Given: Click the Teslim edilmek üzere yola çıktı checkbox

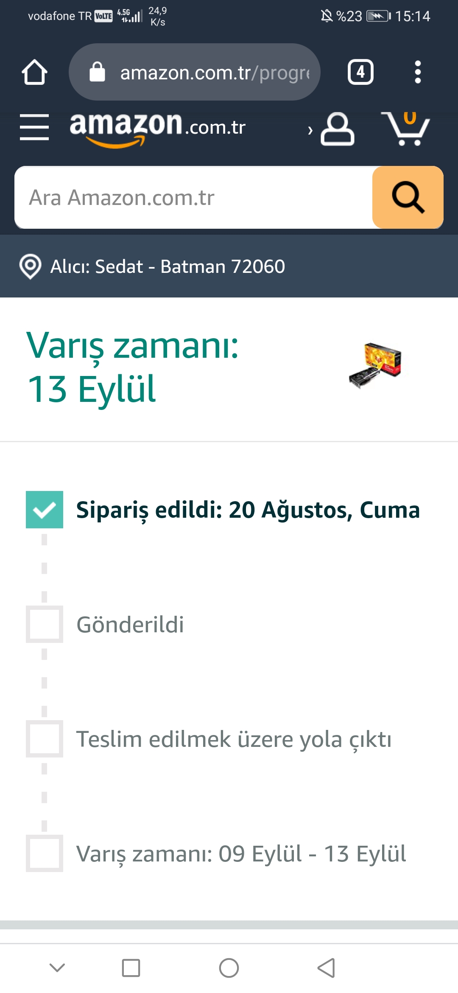Looking at the screenshot, I should tap(45, 739).
